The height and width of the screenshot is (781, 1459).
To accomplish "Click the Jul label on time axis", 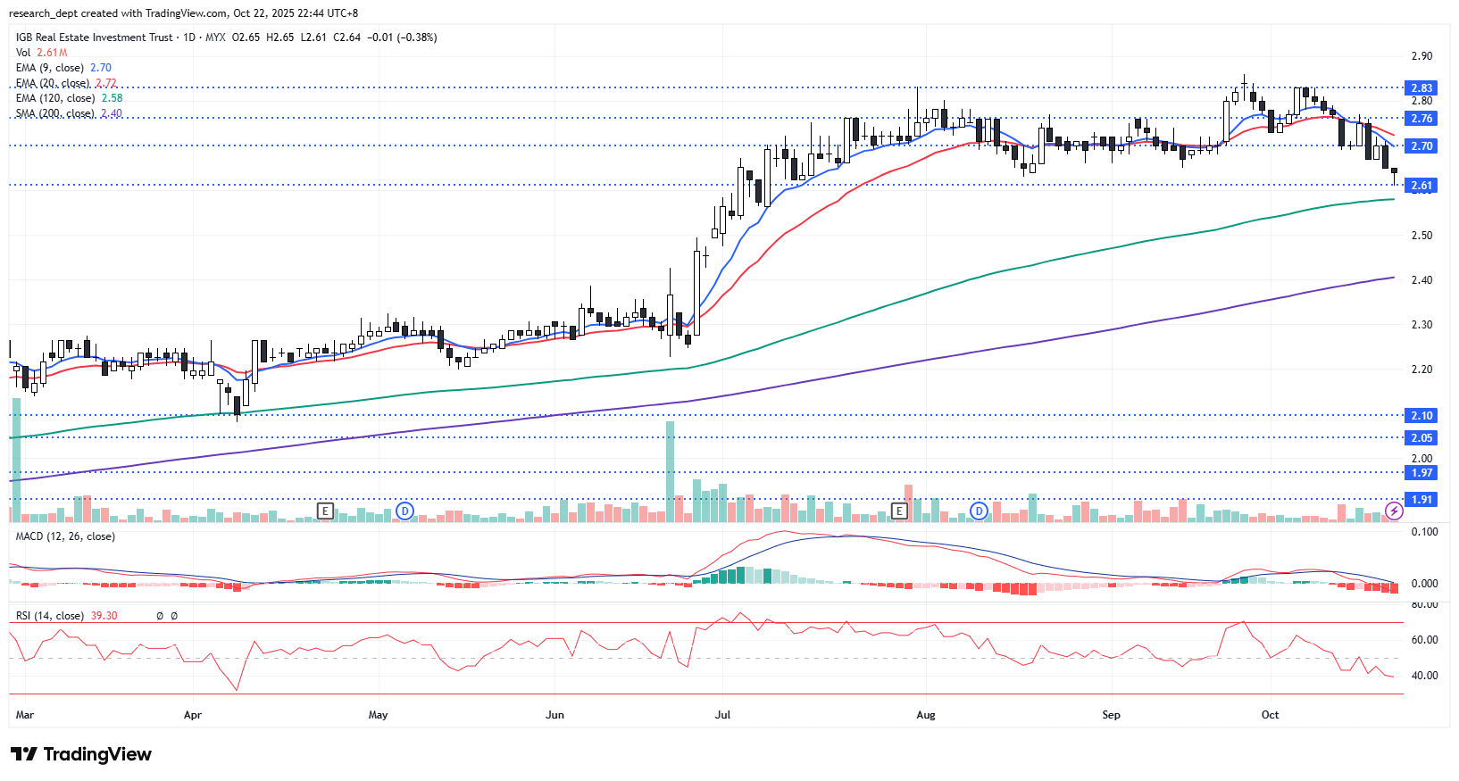I will (722, 715).
